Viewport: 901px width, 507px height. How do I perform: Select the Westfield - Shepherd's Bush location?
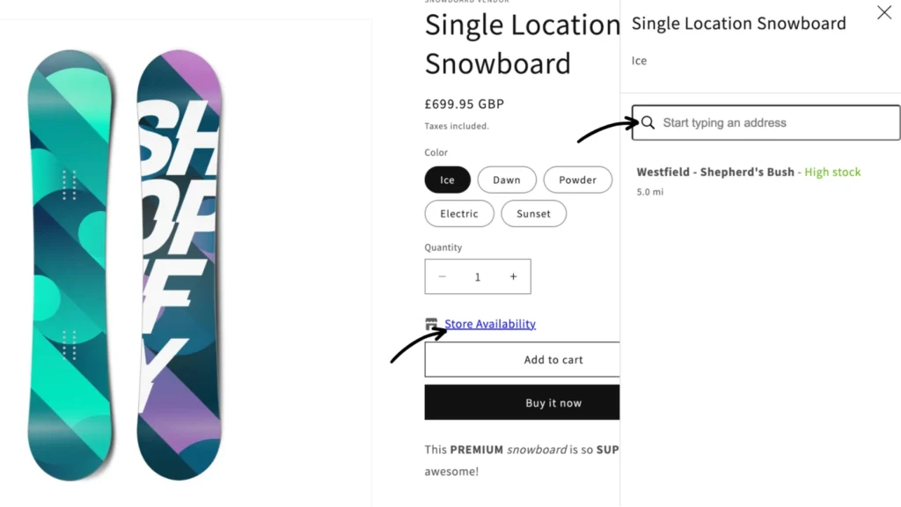[715, 173]
